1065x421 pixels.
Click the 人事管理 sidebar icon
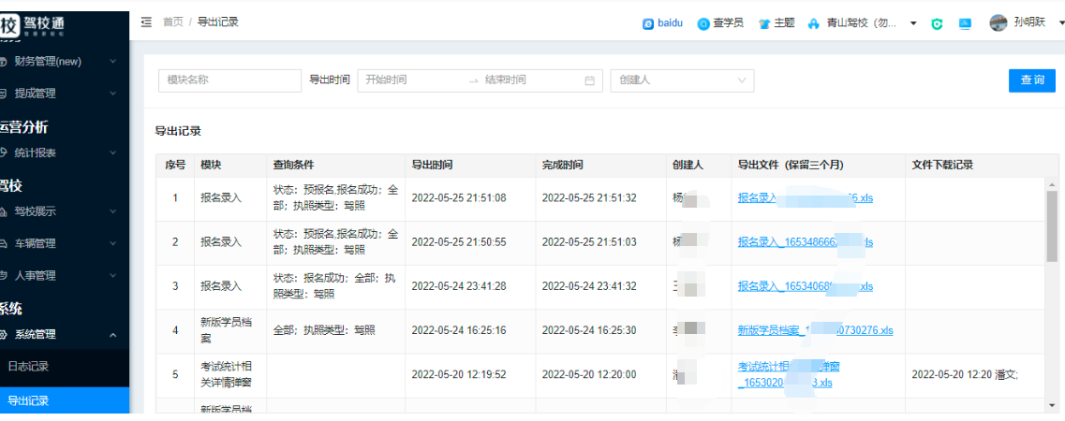pyautogui.click(x=4, y=276)
